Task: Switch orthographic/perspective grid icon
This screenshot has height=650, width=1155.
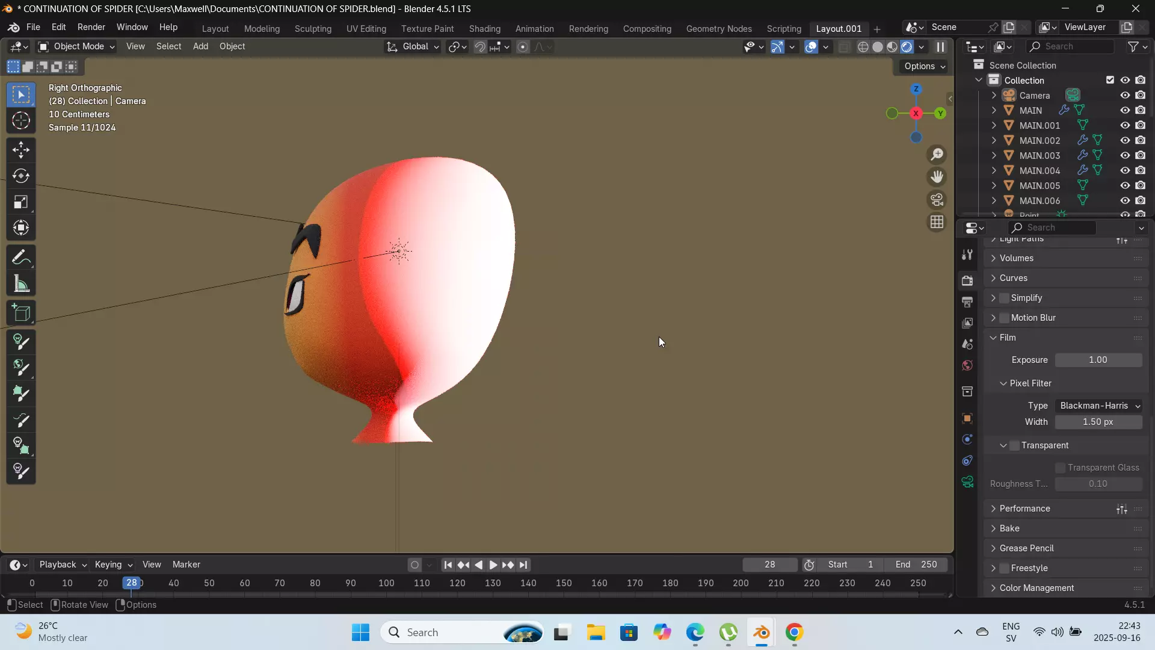Action: (x=937, y=222)
